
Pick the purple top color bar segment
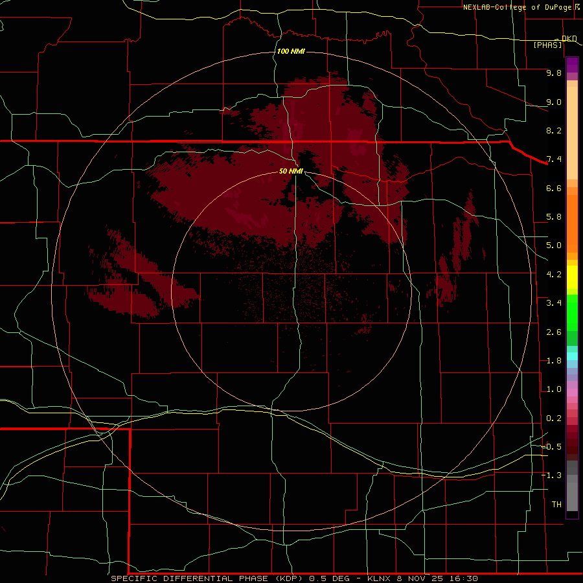click(x=572, y=64)
